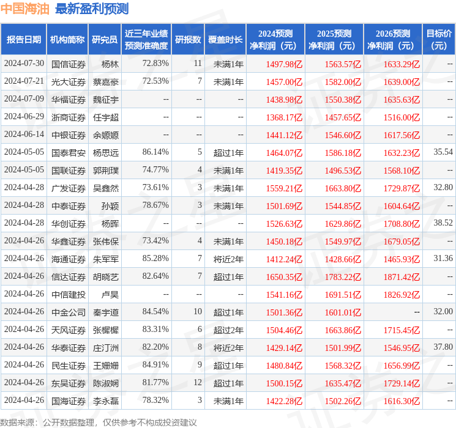Select researcher 卢昊
Screen dimensions: 456x428
(x=110, y=294)
